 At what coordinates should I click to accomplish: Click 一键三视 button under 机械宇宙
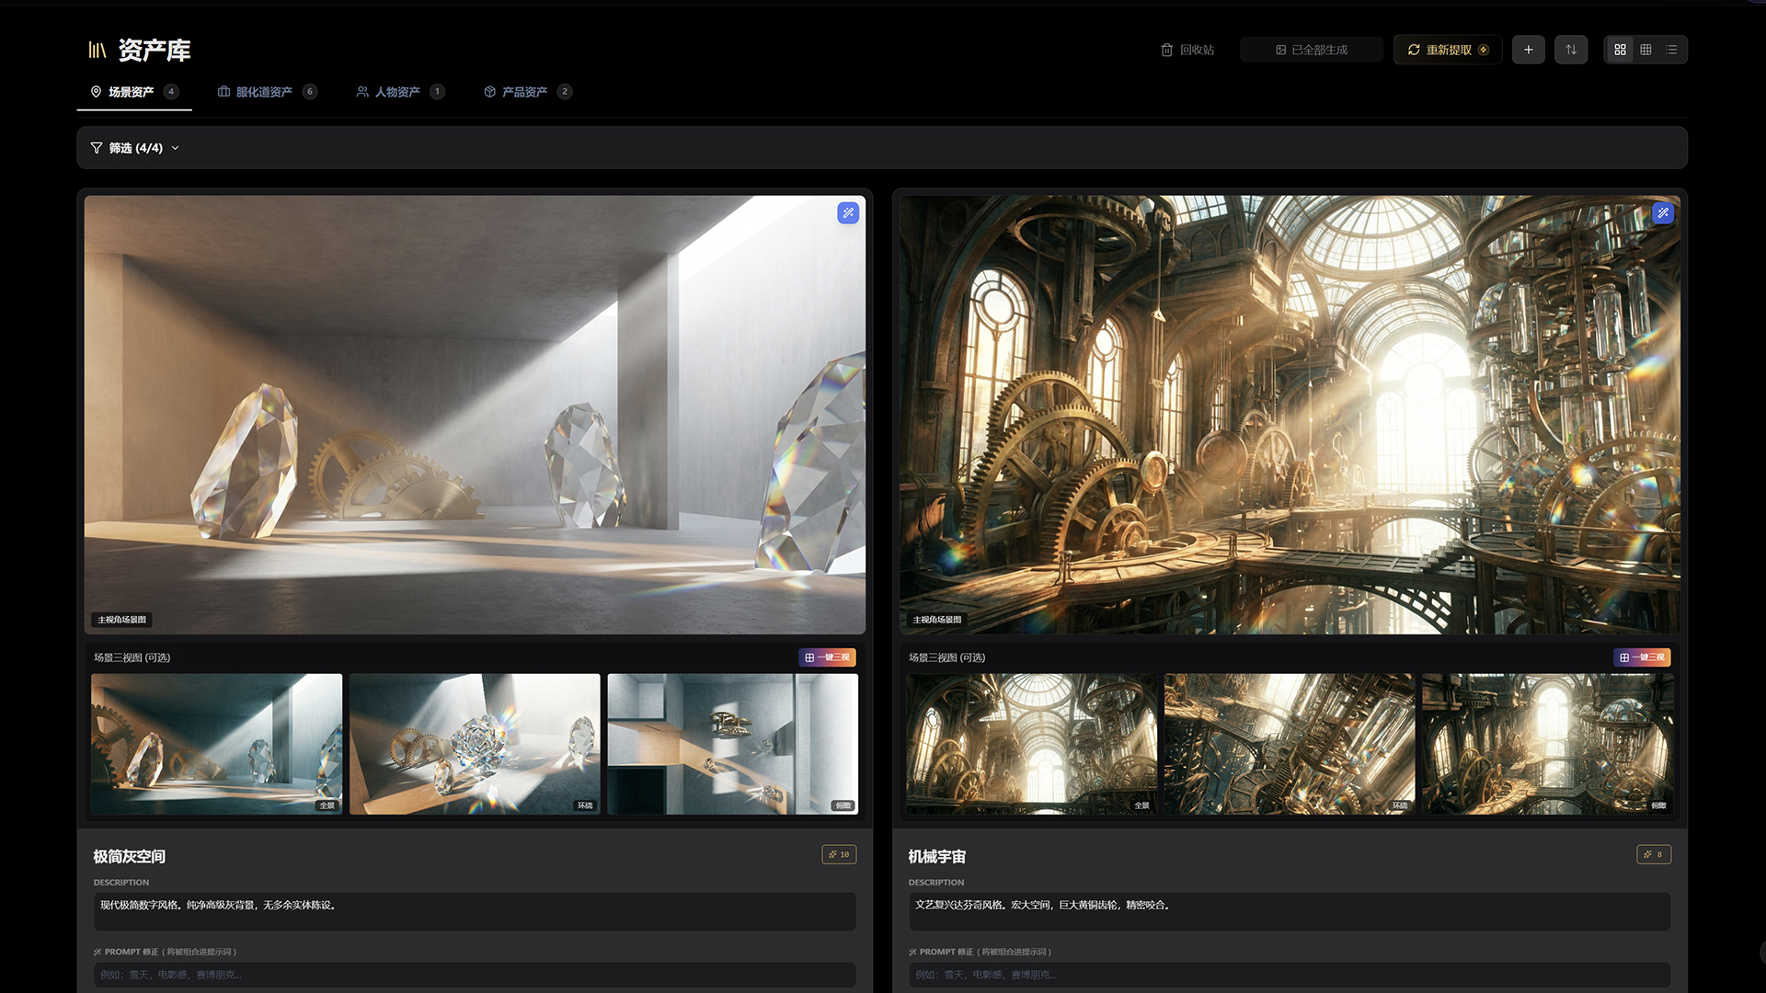(x=1642, y=657)
